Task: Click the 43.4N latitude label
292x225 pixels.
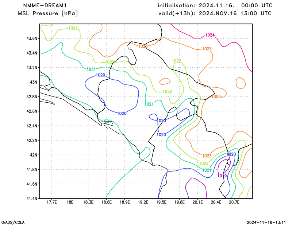Action: [32, 53]
